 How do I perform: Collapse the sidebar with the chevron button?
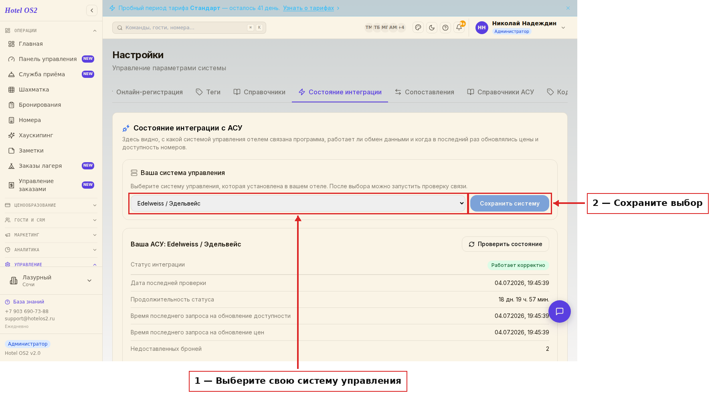click(x=92, y=10)
